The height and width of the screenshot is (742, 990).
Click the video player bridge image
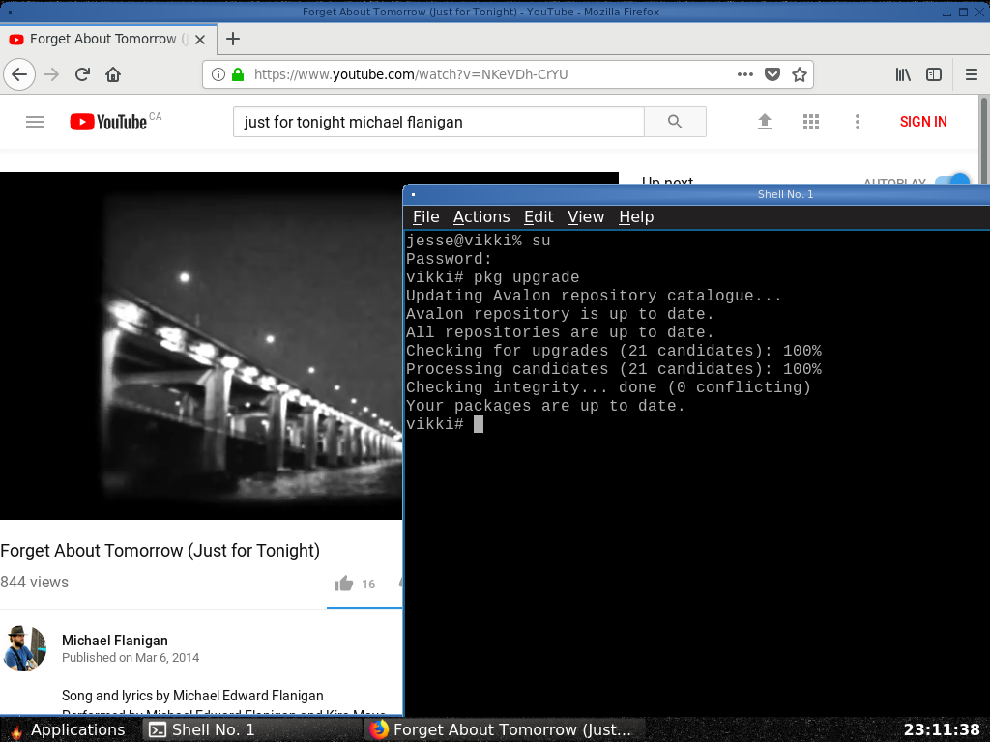point(201,346)
